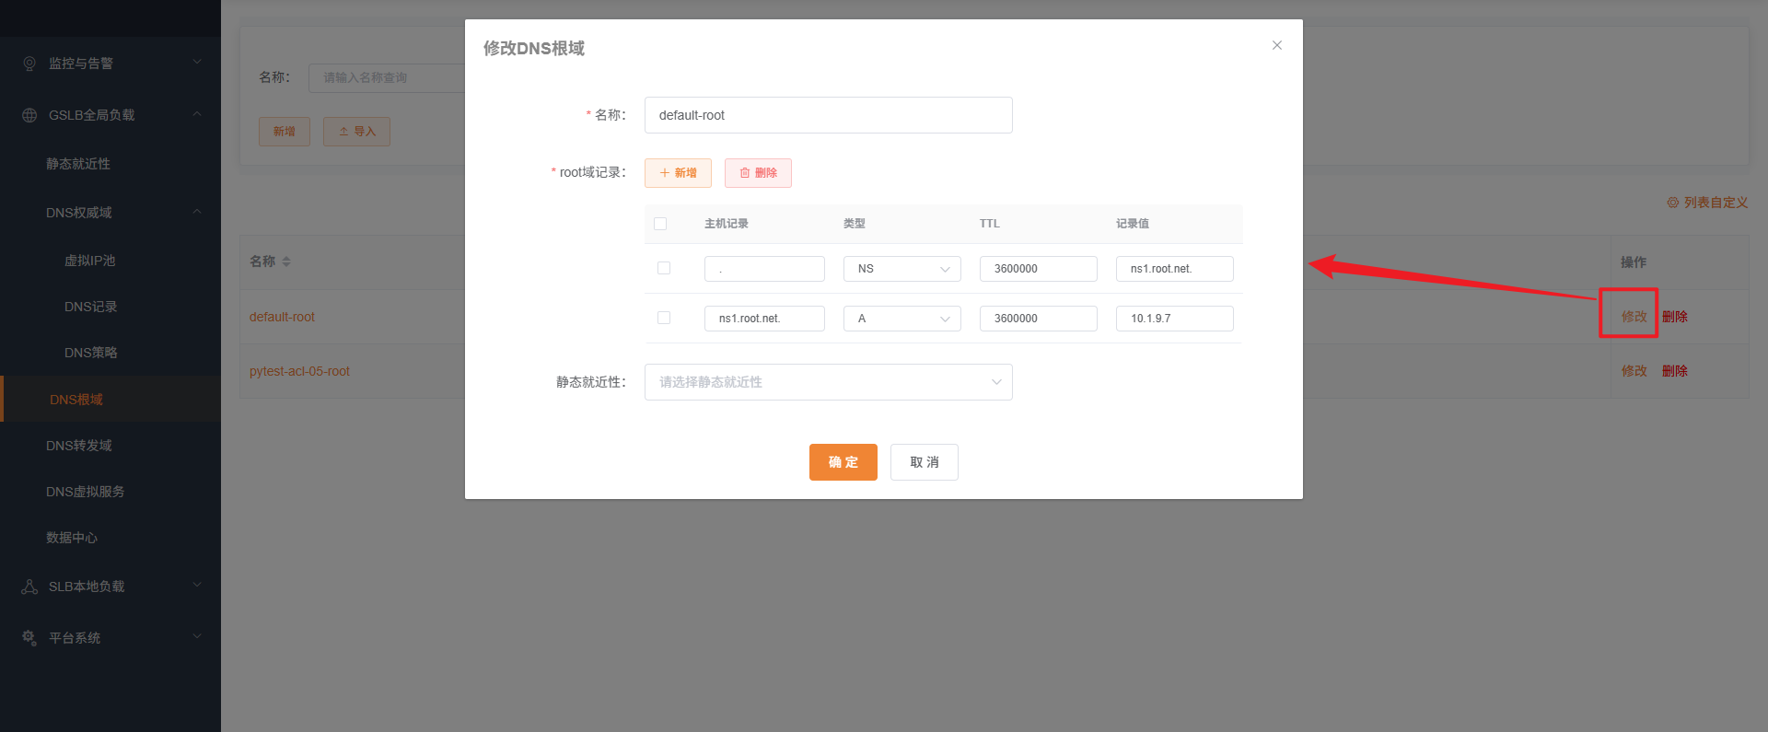Click the sort icon beside 名称 column
Image resolution: width=1768 pixels, height=732 pixels.
pos(286,261)
